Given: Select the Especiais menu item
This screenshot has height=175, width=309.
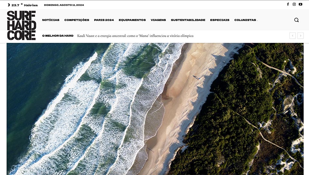Looking at the screenshot, I should point(220,20).
